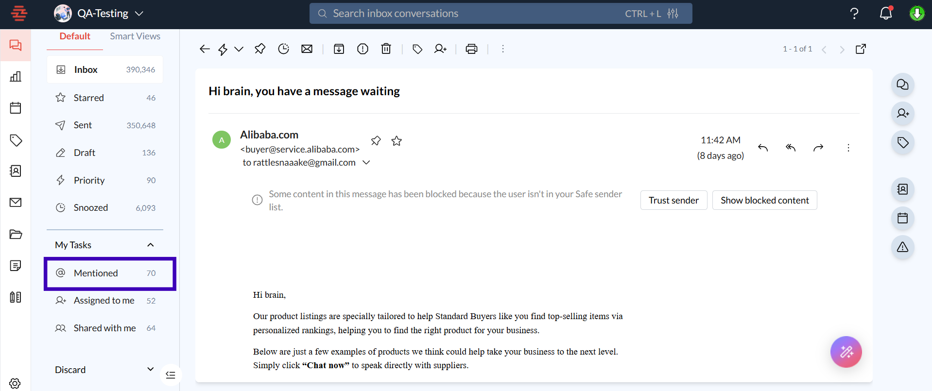
Task: Open the QA-Testing workspace dropdown
Action: click(139, 14)
